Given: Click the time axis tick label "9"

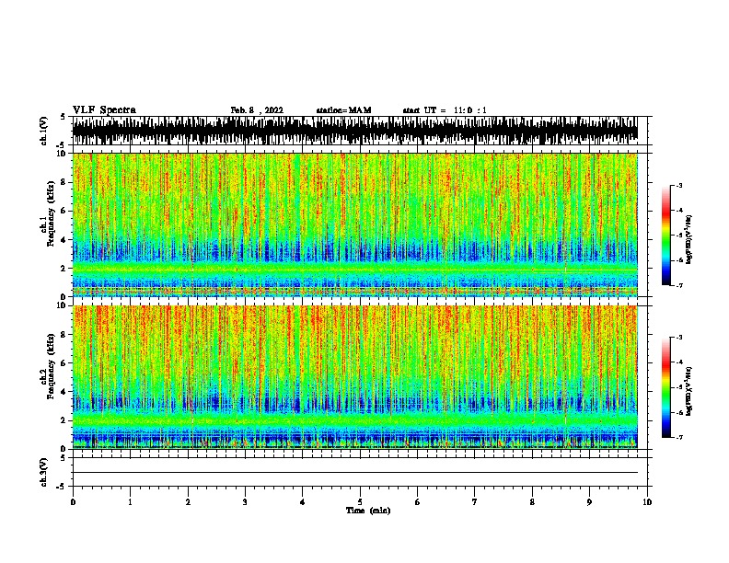Looking at the screenshot, I should click(x=589, y=502).
